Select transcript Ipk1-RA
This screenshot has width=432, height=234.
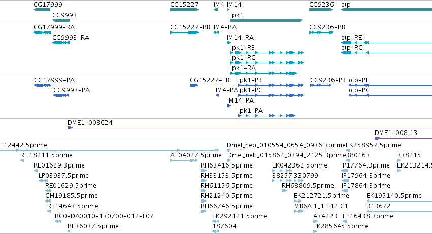263,73
